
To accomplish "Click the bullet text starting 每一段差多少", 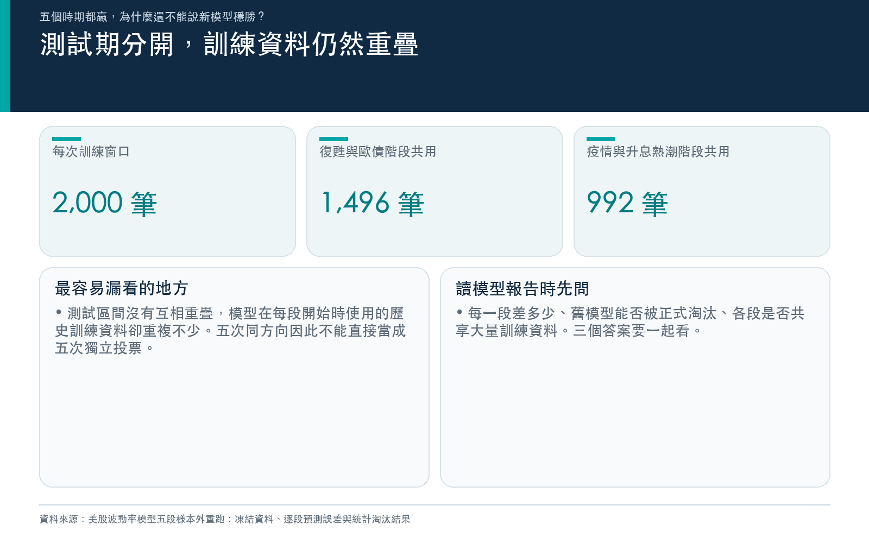I will (630, 322).
